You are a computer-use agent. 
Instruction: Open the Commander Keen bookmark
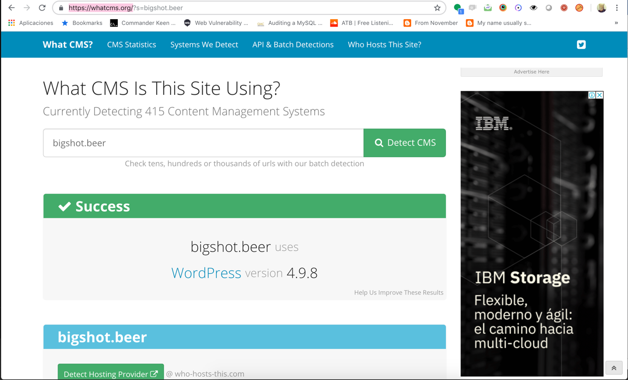coord(143,23)
